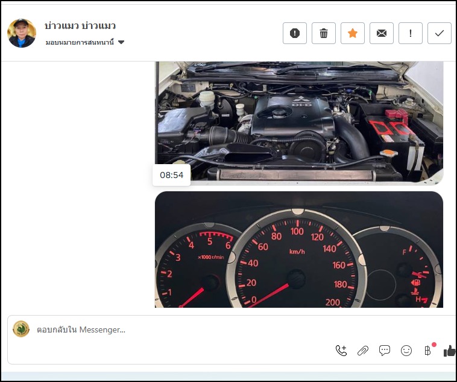Viewport: 457px width, 382px height.
Task: Open saved replies speech bubble icon
Action: coord(385,350)
